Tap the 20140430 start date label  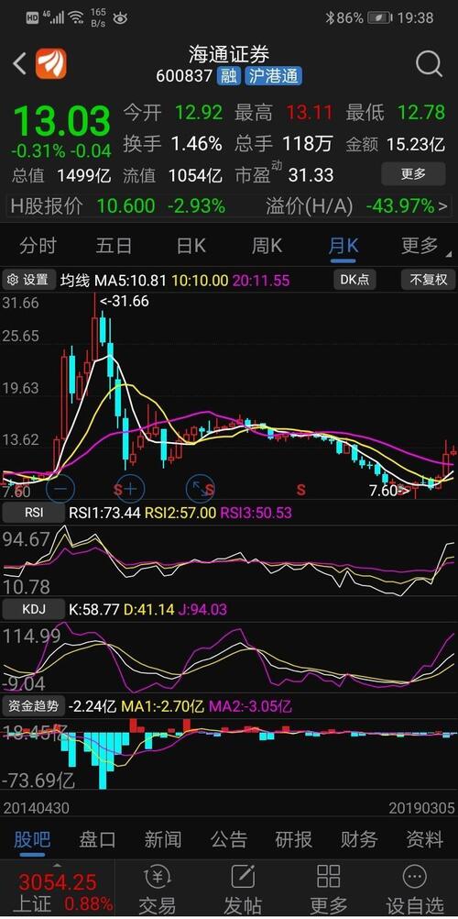click(x=37, y=808)
